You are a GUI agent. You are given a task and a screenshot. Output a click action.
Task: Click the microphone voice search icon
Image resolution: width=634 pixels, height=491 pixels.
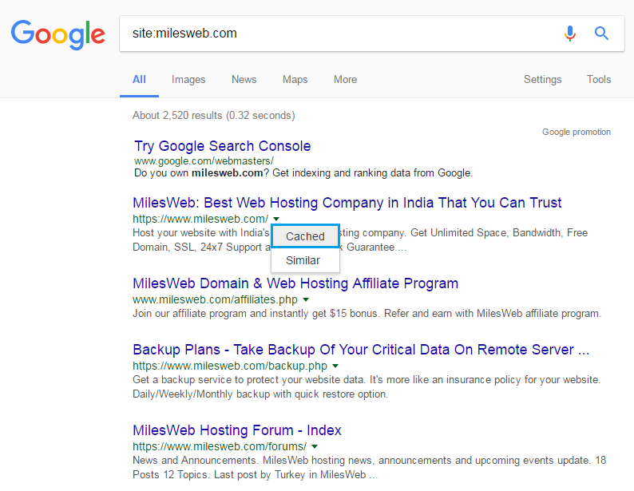tap(569, 34)
